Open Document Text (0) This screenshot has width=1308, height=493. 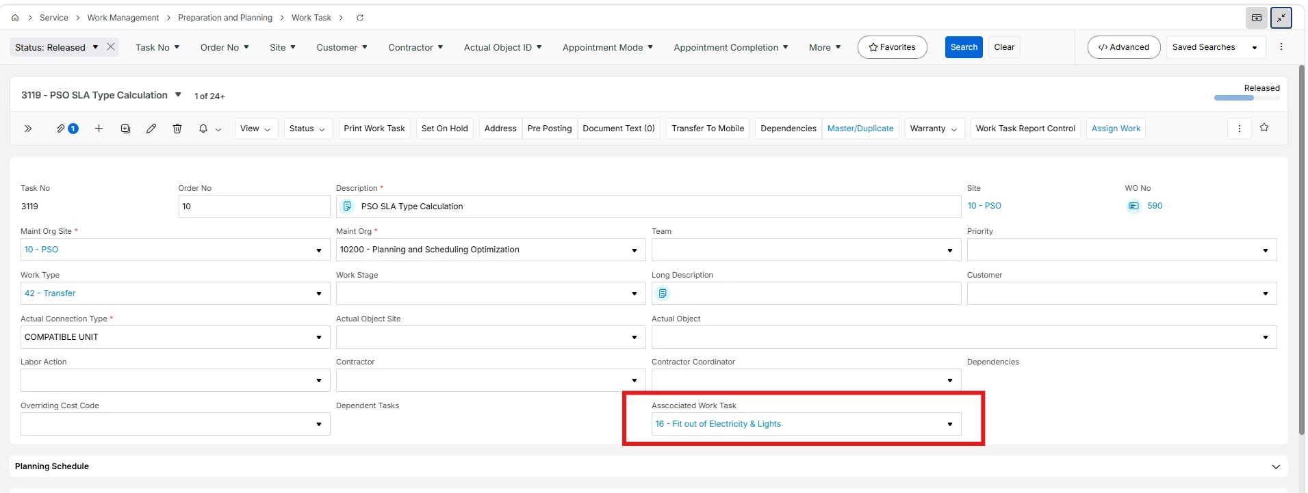tap(619, 129)
